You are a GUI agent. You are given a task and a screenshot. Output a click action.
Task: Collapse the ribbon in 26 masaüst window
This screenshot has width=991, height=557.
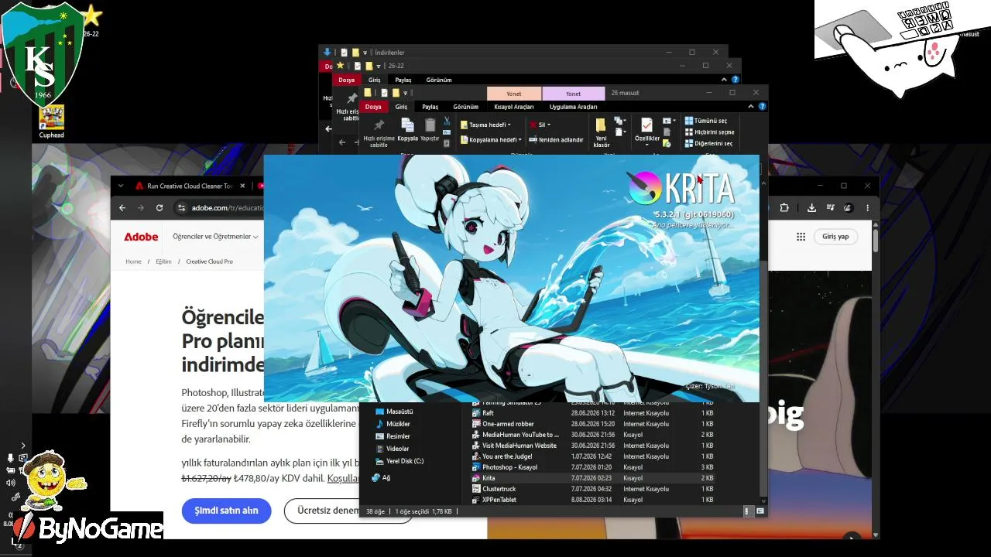click(752, 107)
